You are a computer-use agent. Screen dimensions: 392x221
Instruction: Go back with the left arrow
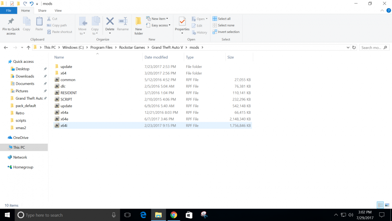click(6, 47)
